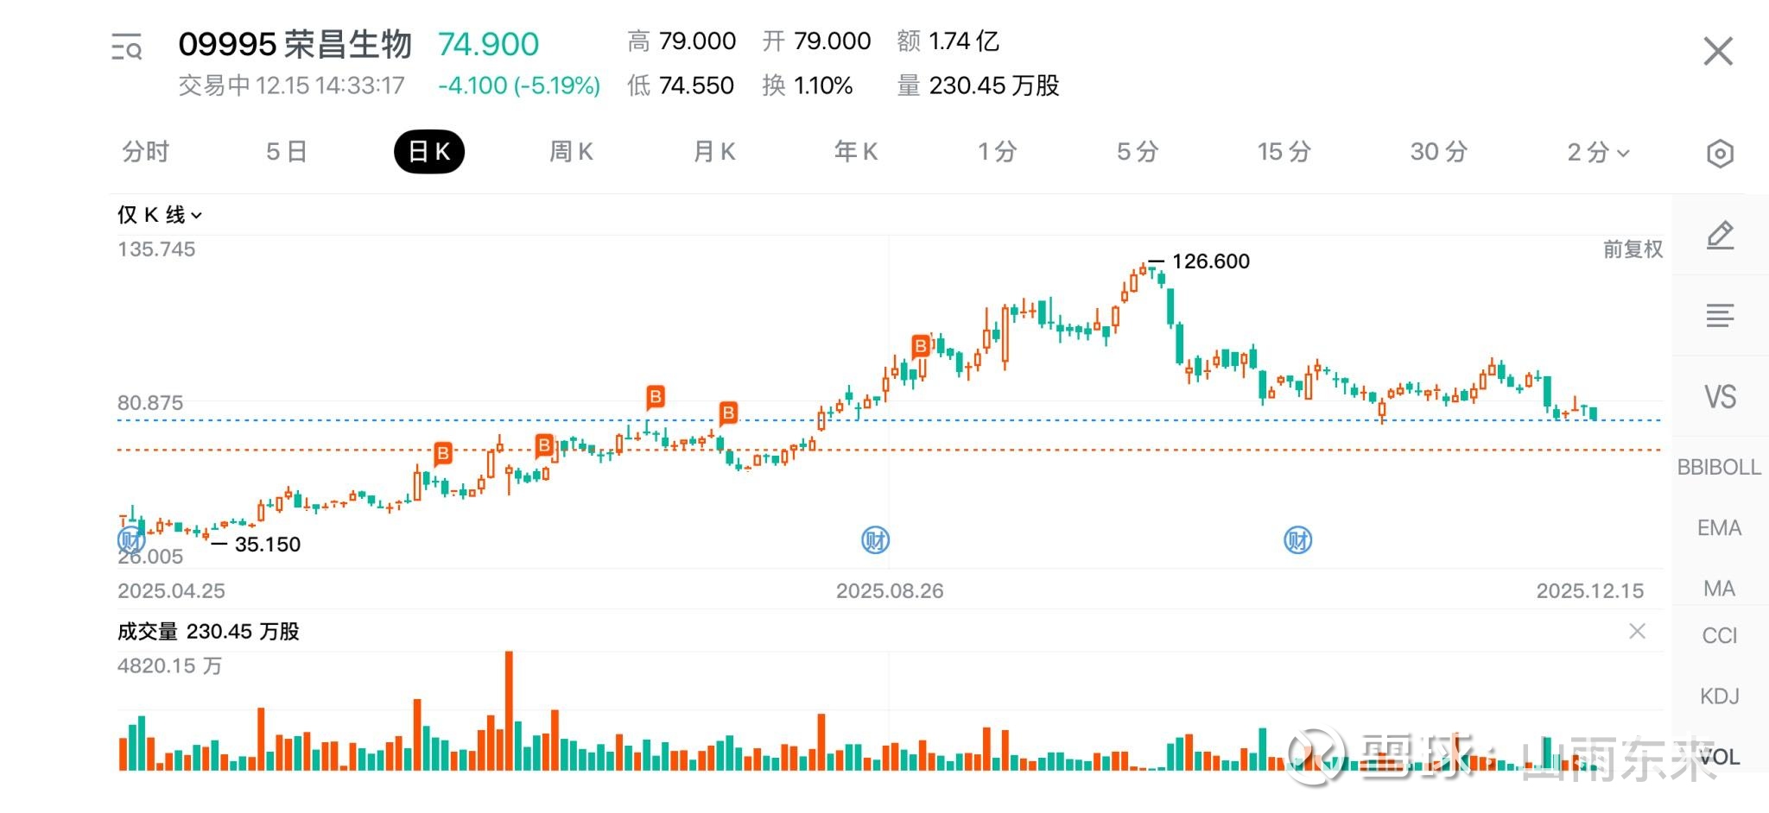Close the stock chart view
Screen dimensions: 1769x813
(1718, 52)
